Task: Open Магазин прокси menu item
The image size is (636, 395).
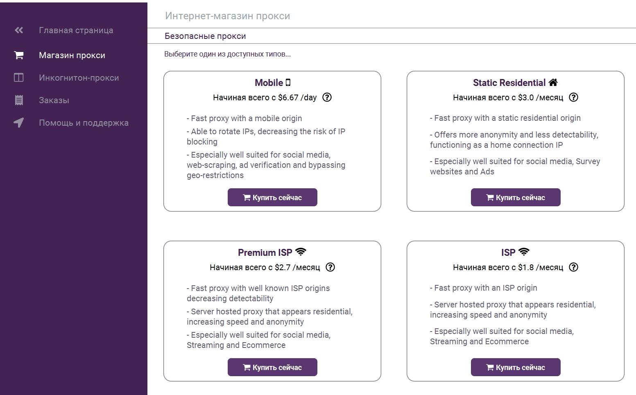Action: [x=72, y=55]
